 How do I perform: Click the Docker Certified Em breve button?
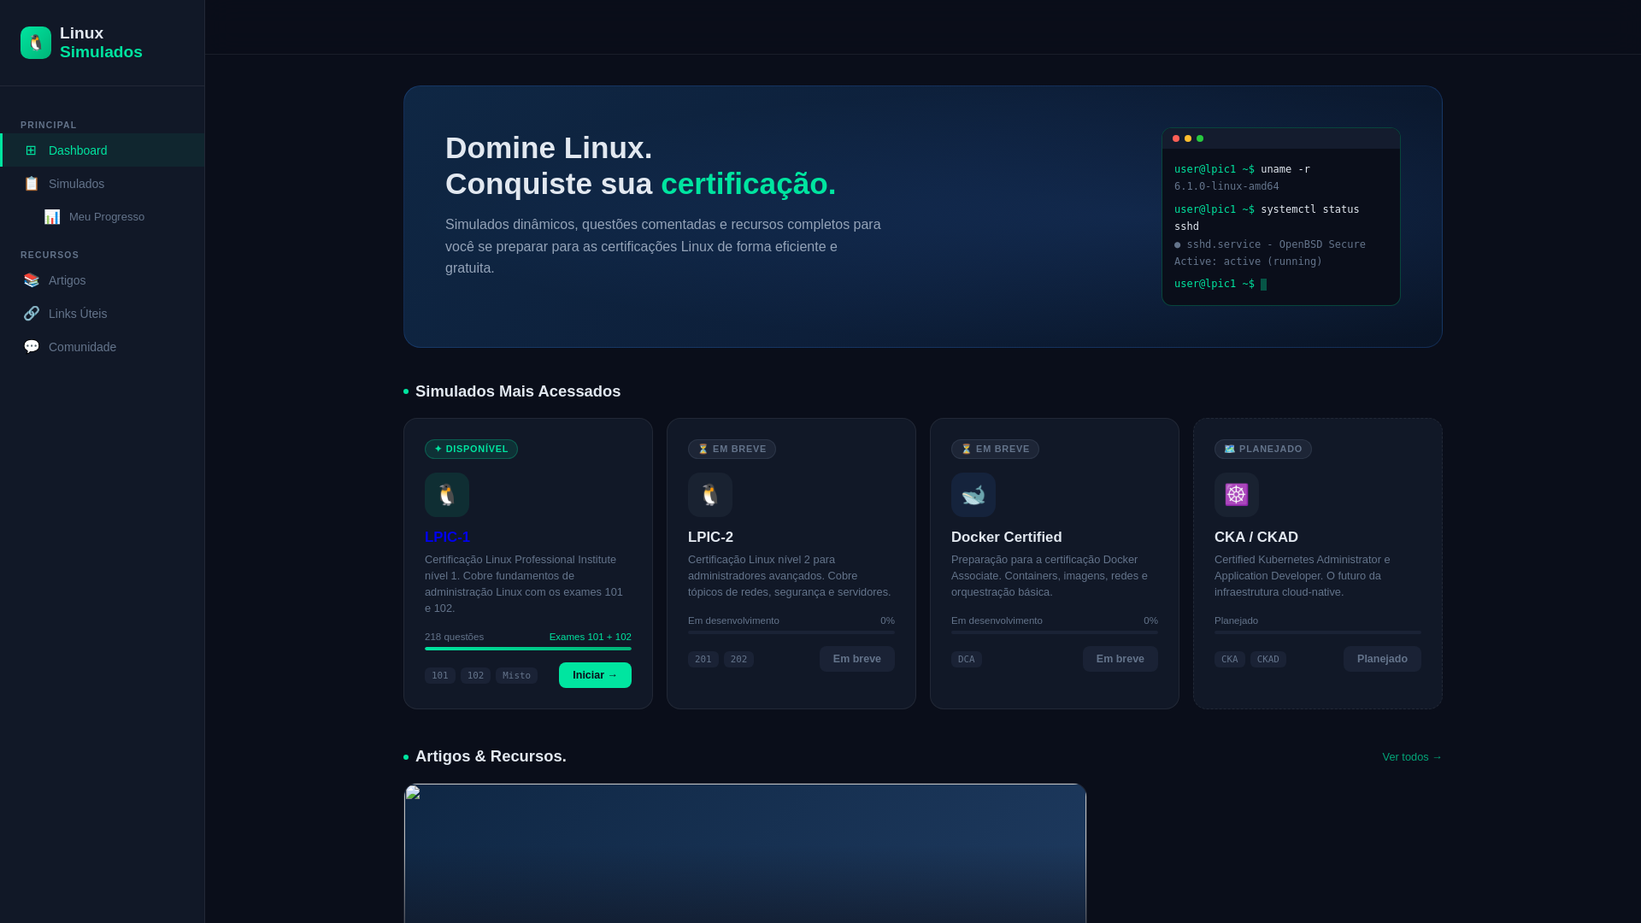pos(1120,659)
